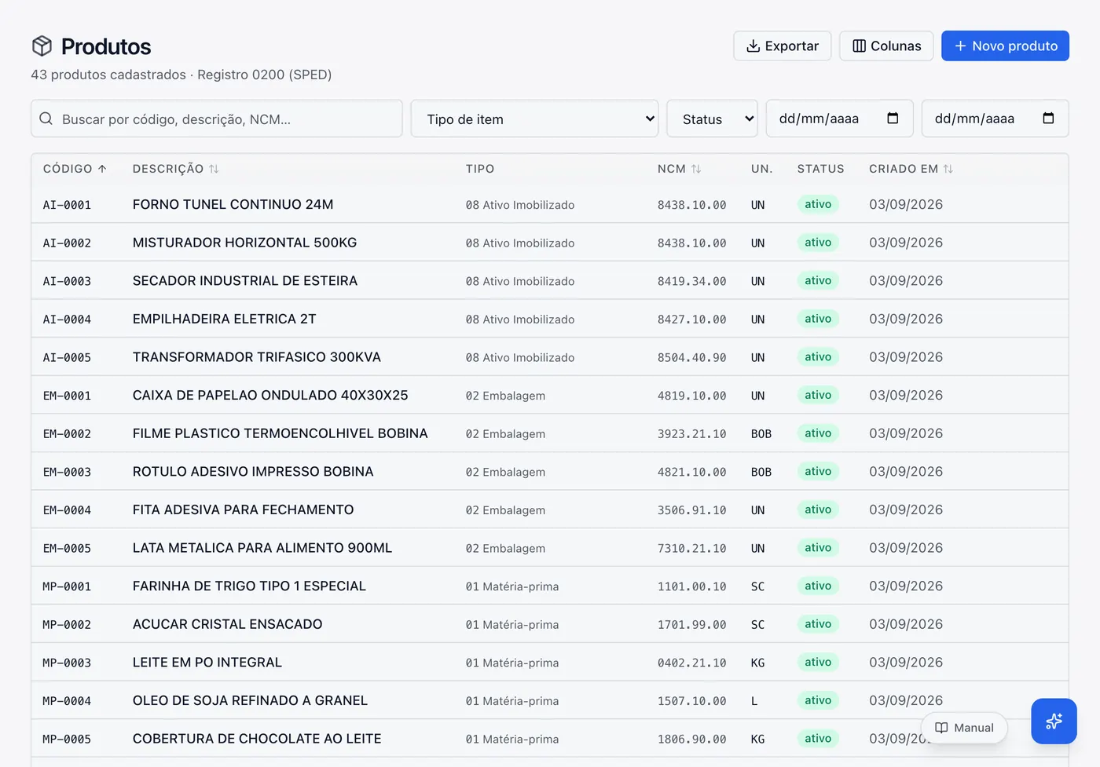Click the Novo produto button
The height and width of the screenshot is (767, 1100).
click(x=1005, y=46)
